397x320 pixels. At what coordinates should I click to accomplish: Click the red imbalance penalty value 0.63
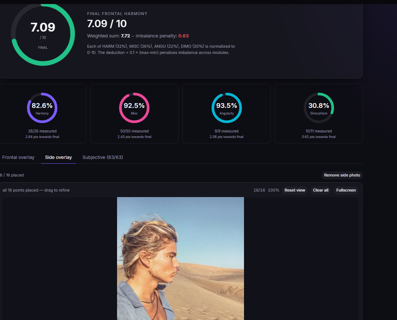[x=183, y=36]
